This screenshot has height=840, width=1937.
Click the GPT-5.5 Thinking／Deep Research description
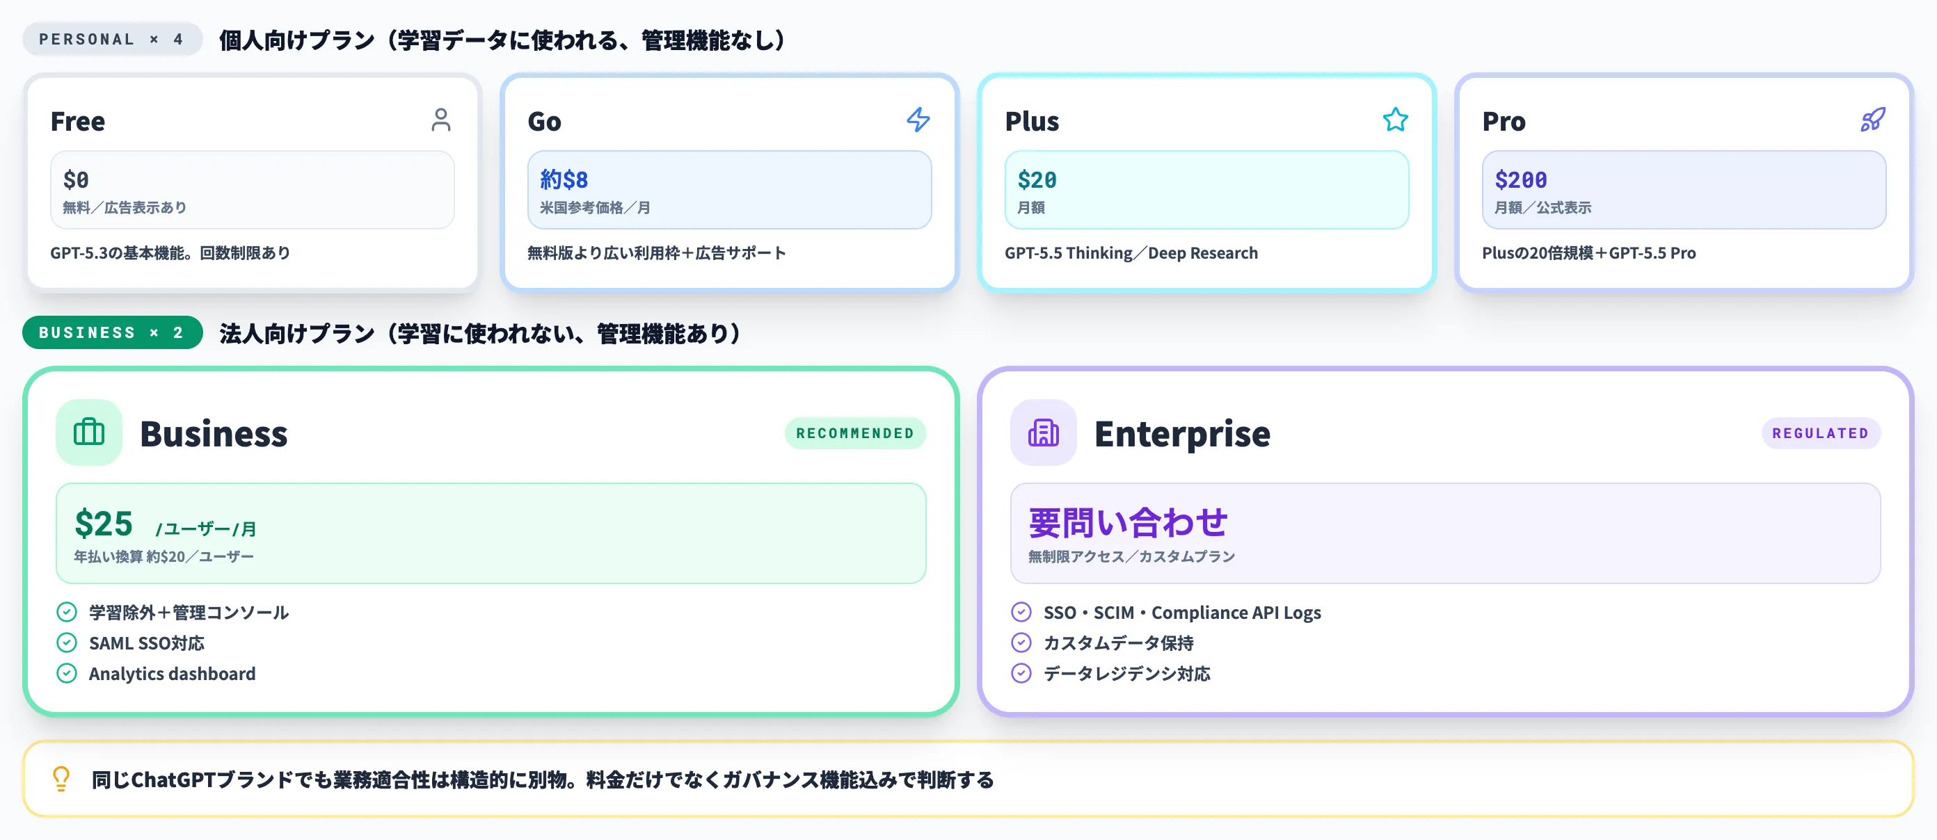click(1131, 252)
